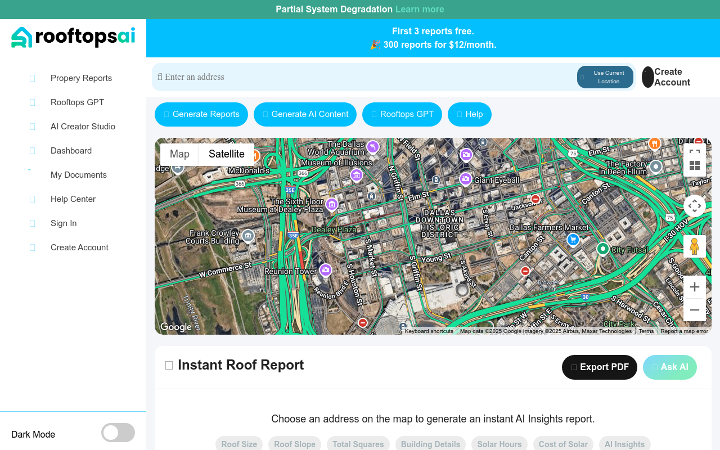Switch map to Map view

pyautogui.click(x=179, y=154)
